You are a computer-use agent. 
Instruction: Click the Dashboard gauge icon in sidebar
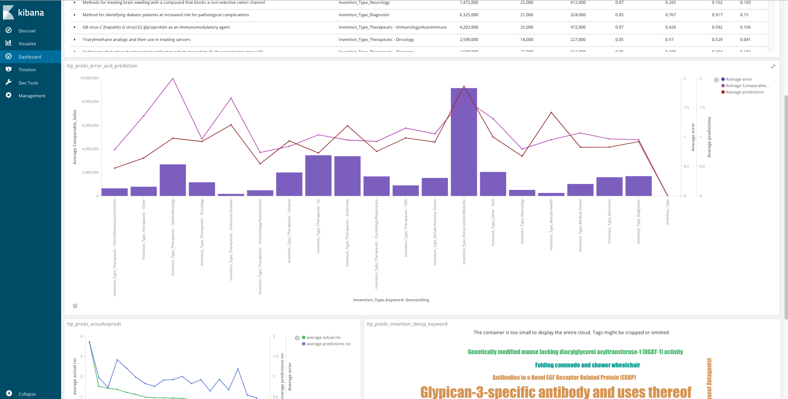pyautogui.click(x=9, y=56)
